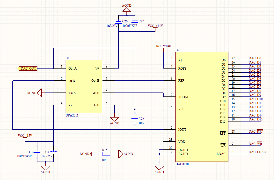Image resolution: width=274 pixels, height=180 pixels.
Task: Click the U? designator above the DAC8820
Action: [177, 50]
